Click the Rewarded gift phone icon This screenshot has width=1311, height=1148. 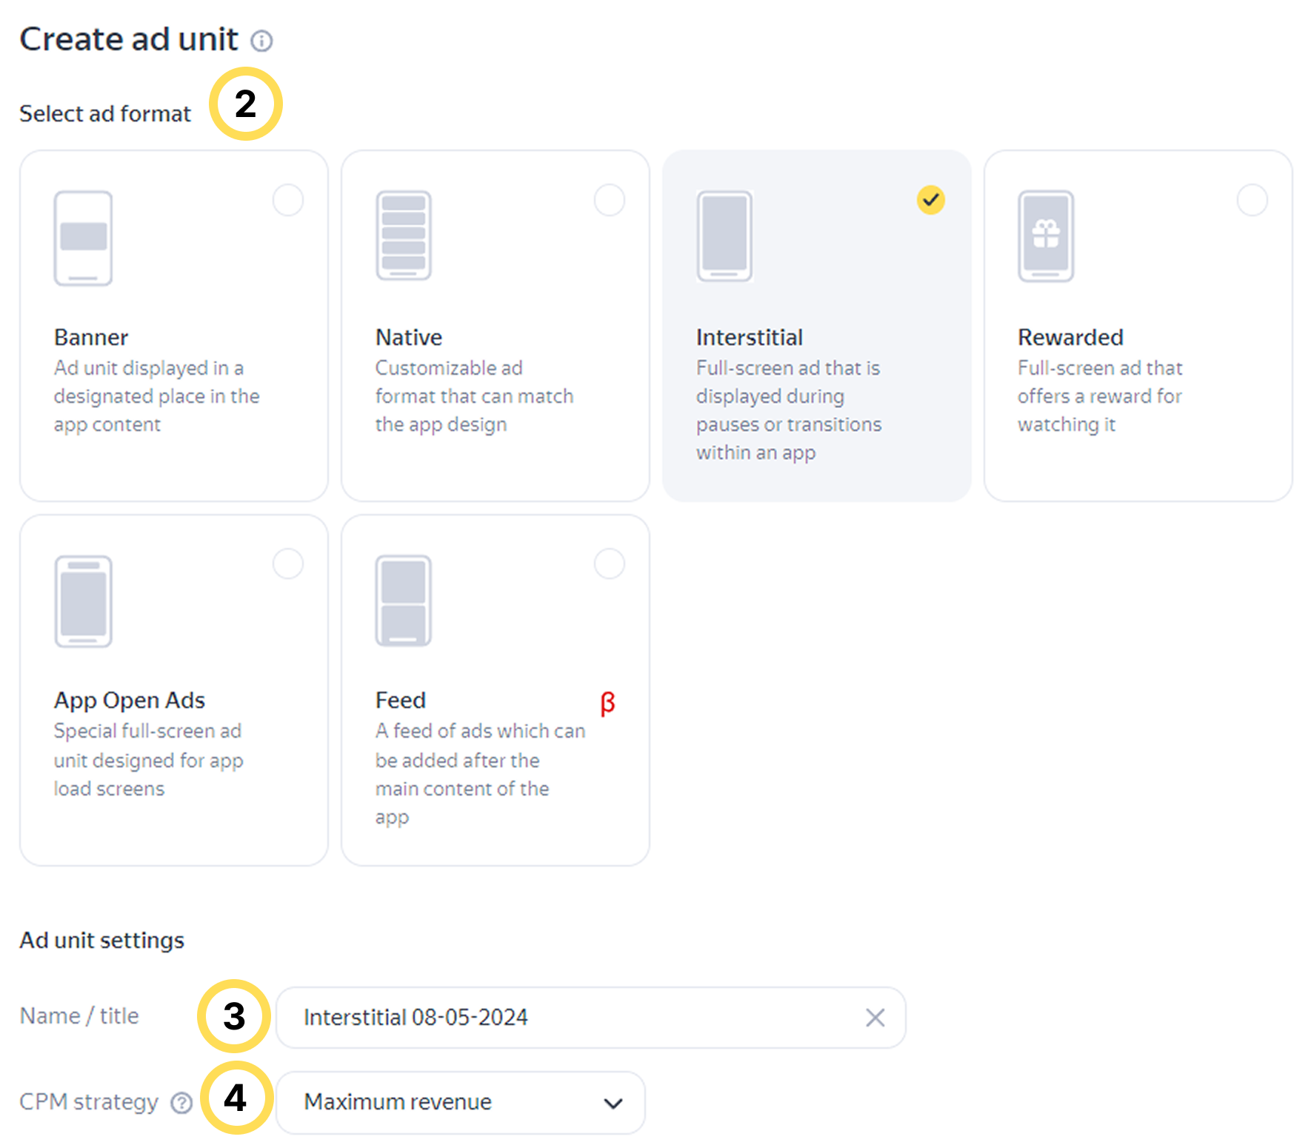[1046, 236]
